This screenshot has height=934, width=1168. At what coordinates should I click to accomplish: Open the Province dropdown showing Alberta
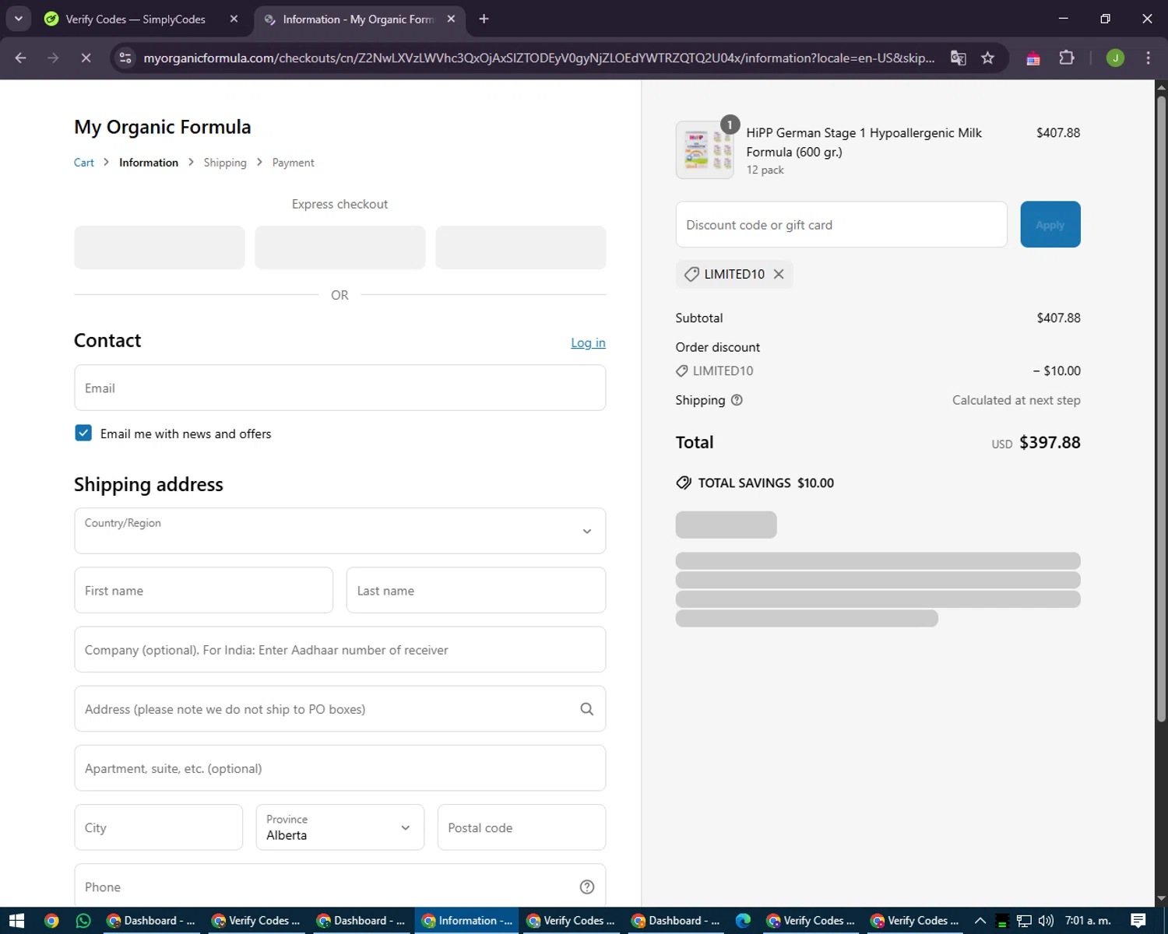[339, 827]
